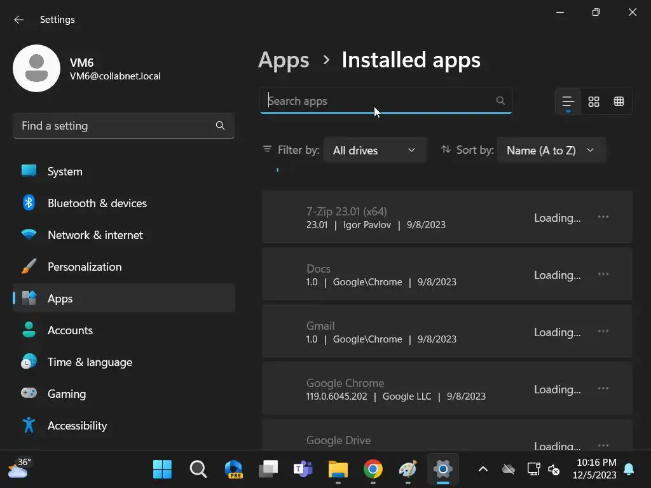
Task: Open Task View on the taskbar
Action: pos(268,470)
